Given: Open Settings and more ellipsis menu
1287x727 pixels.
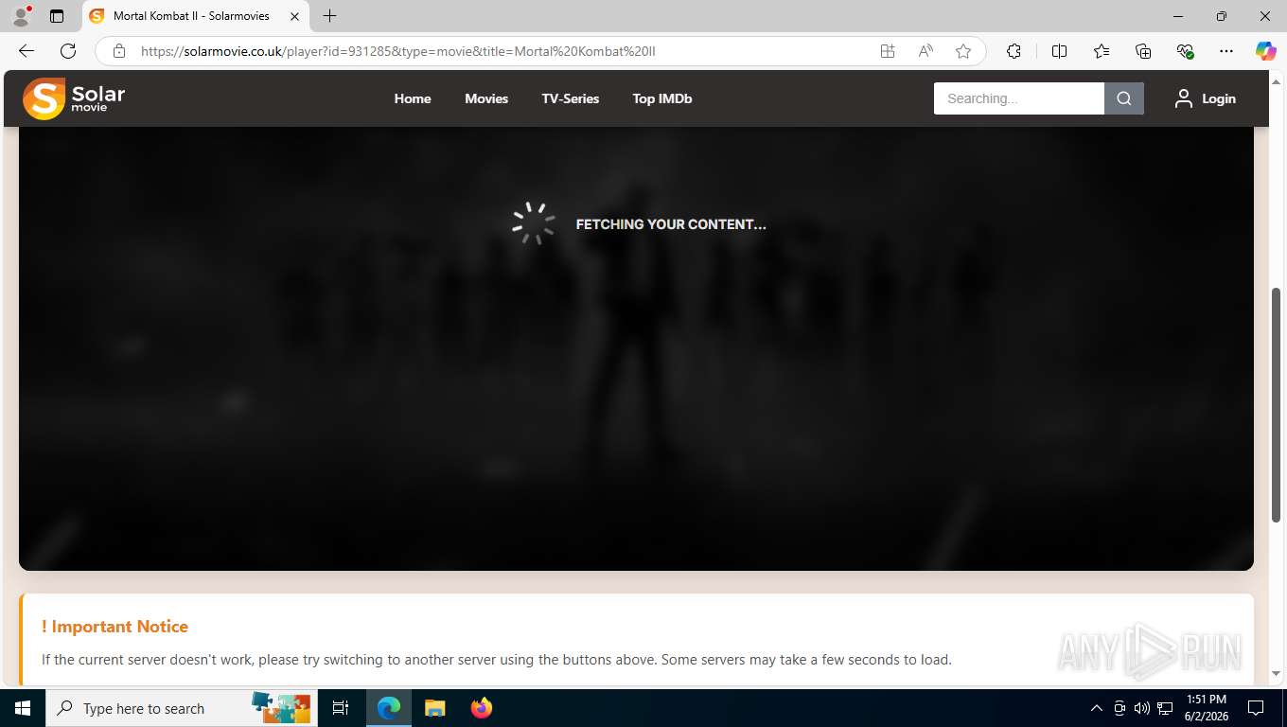Looking at the screenshot, I should (1226, 51).
